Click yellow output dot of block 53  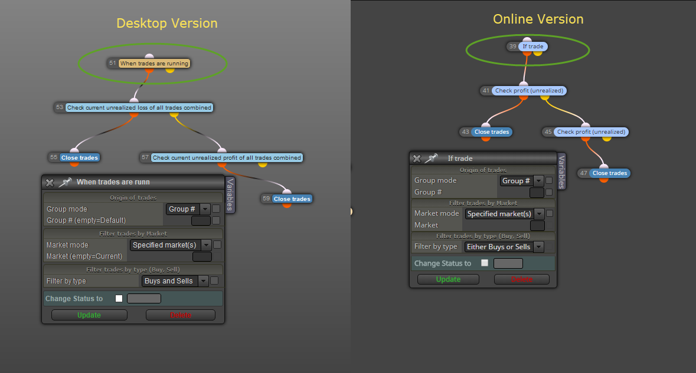tap(174, 114)
